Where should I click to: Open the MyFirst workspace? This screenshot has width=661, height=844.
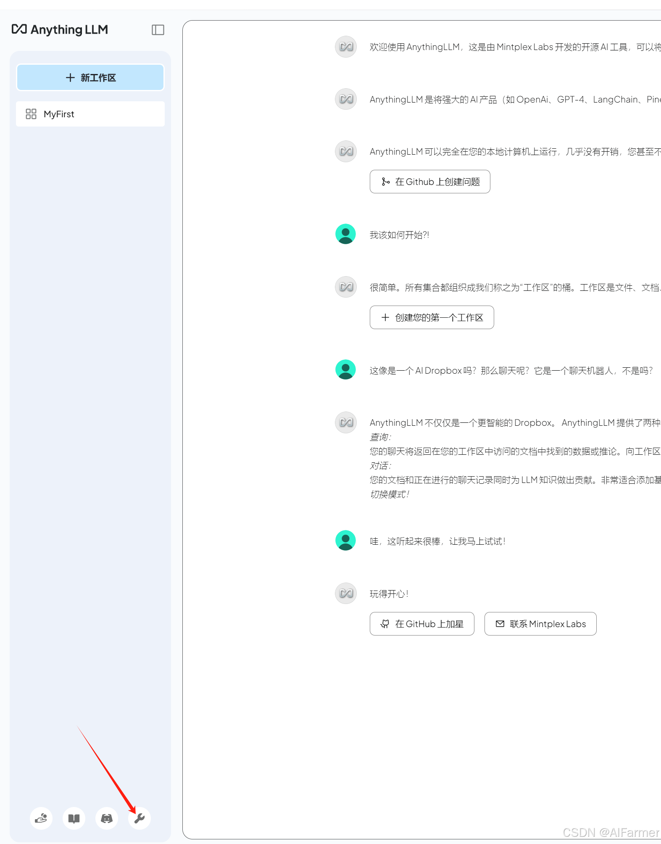[90, 114]
